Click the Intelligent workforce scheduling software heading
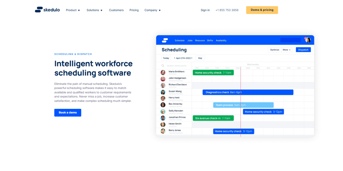343x171 pixels. pos(93,68)
